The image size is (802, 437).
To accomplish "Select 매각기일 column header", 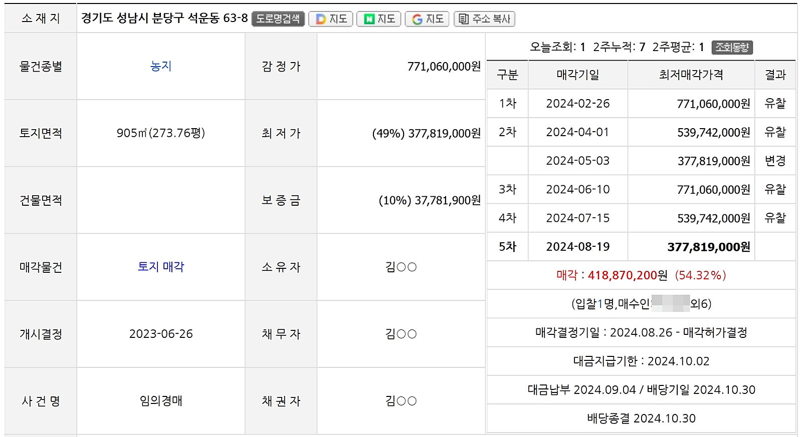I will point(578,75).
